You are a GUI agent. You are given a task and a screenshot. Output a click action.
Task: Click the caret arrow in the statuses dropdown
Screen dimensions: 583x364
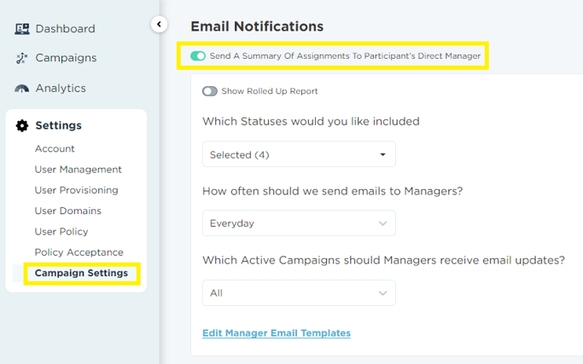382,154
